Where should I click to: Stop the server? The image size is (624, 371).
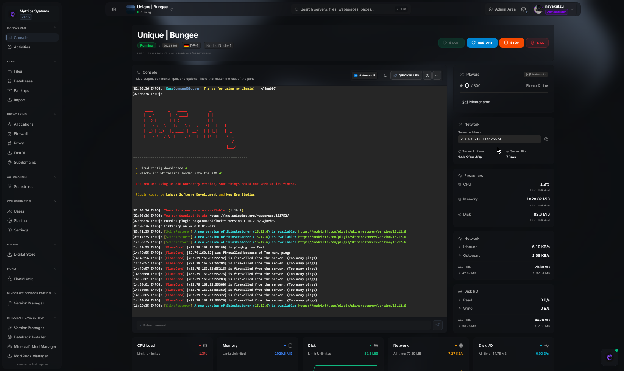512,43
